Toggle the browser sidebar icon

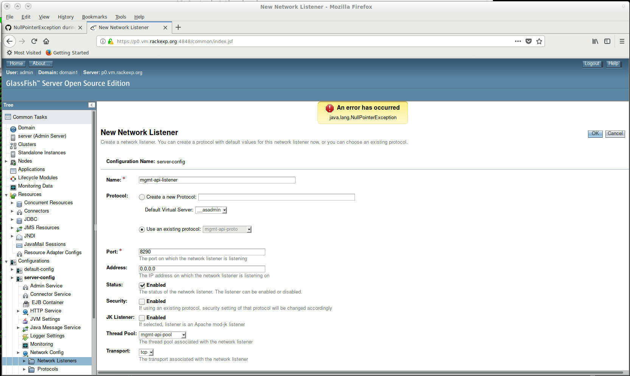coord(607,41)
